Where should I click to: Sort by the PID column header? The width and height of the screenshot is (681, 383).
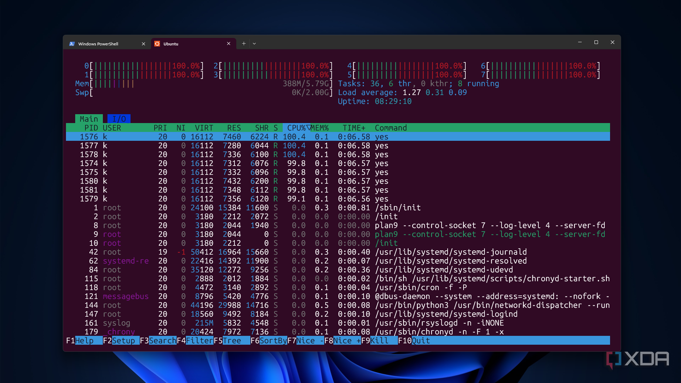91,128
